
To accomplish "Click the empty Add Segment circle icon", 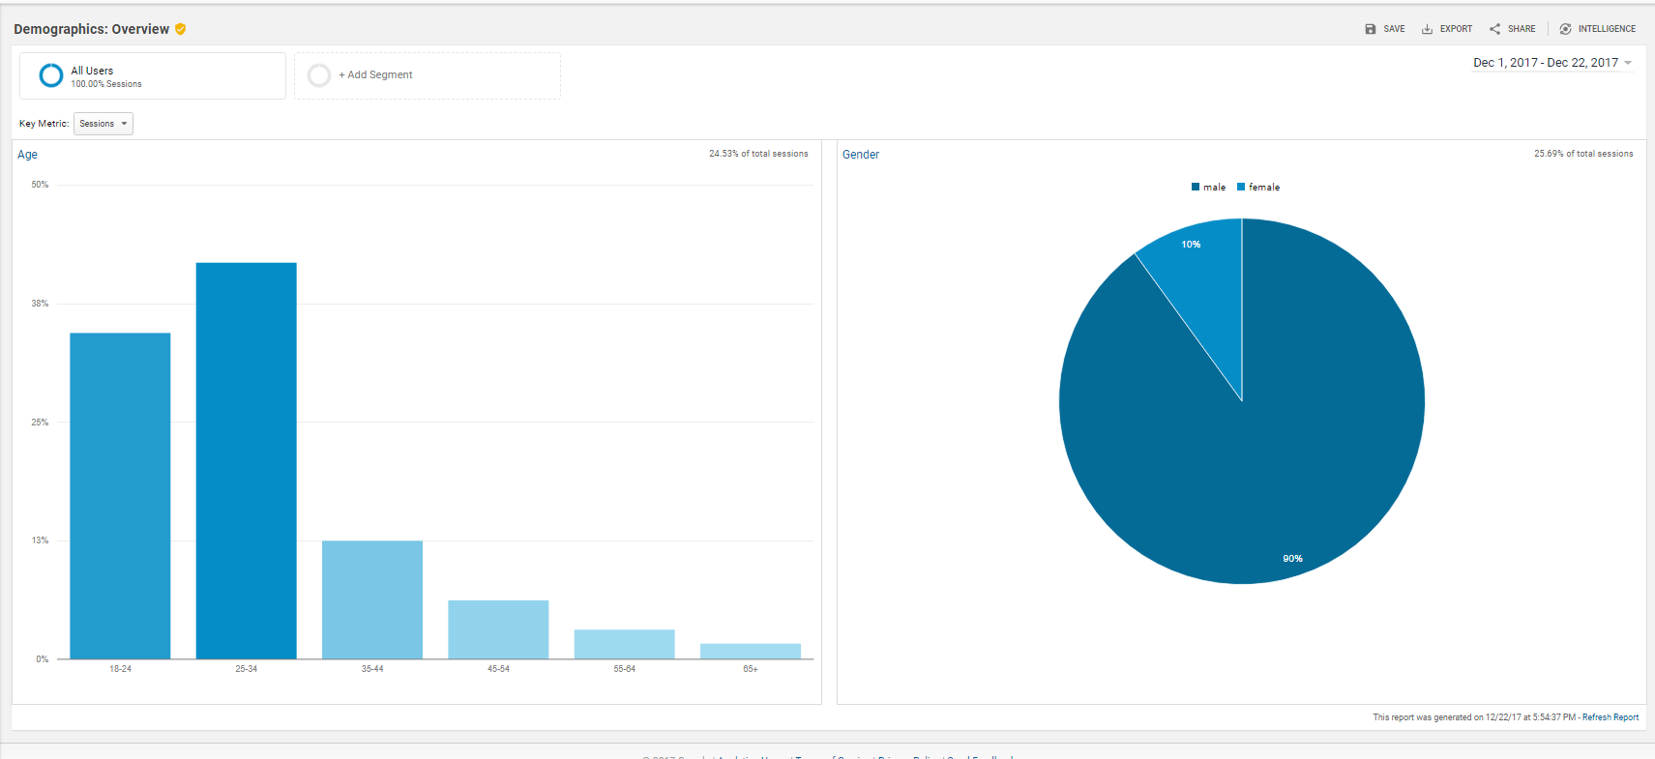I will point(318,75).
